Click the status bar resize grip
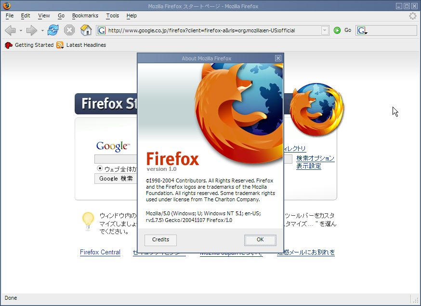This screenshot has width=421, height=306. (417, 300)
